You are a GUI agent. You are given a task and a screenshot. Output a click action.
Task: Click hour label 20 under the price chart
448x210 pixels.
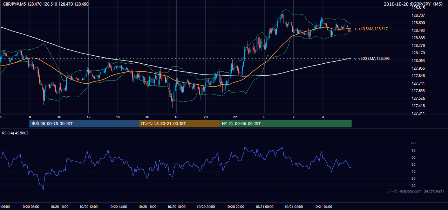click(206, 117)
